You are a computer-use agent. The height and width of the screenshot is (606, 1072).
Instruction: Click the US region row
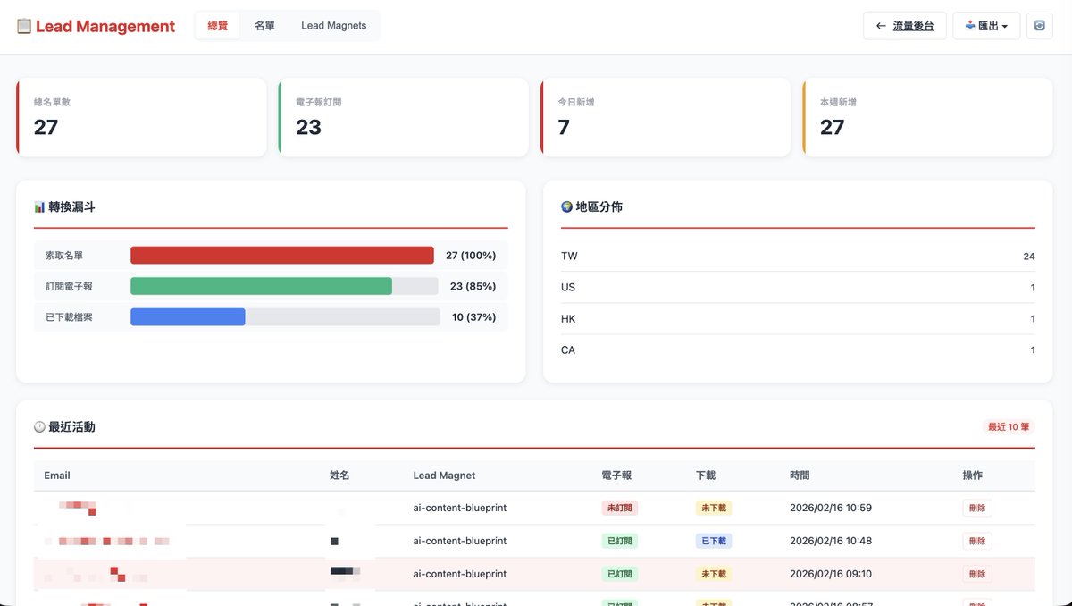(798, 287)
